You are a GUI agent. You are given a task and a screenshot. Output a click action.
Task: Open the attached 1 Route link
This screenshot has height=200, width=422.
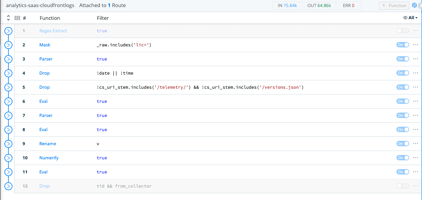tap(117, 6)
